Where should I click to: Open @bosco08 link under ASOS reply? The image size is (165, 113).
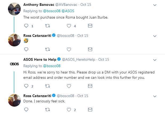point(52,66)
